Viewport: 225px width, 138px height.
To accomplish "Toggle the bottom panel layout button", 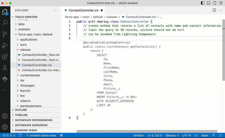I will click(209, 3).
